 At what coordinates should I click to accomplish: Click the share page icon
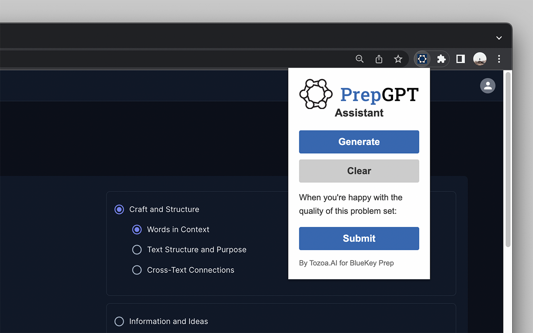tap(379, 59)
